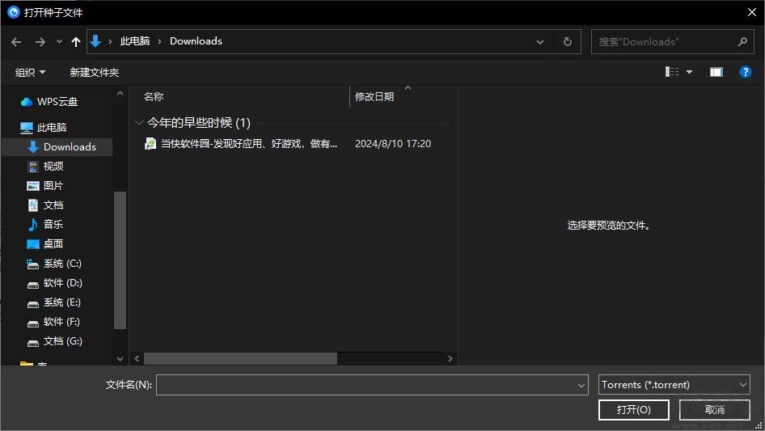The image size is (765, 431).
Task: Expand the 文件名 history dropdown
Action: [581, 385]
